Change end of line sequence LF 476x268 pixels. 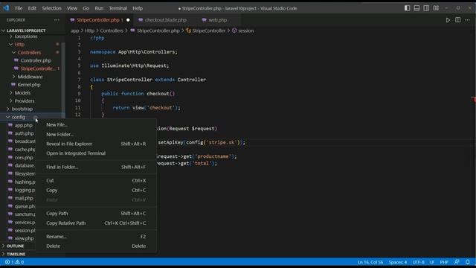click(x=431, y=262)
